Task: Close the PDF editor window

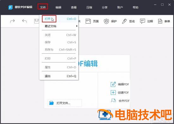Action: point(169,5)
